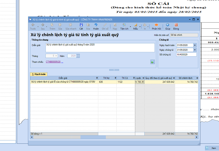Click the horizontal scrollbar thumb

(x=93, y=137)
